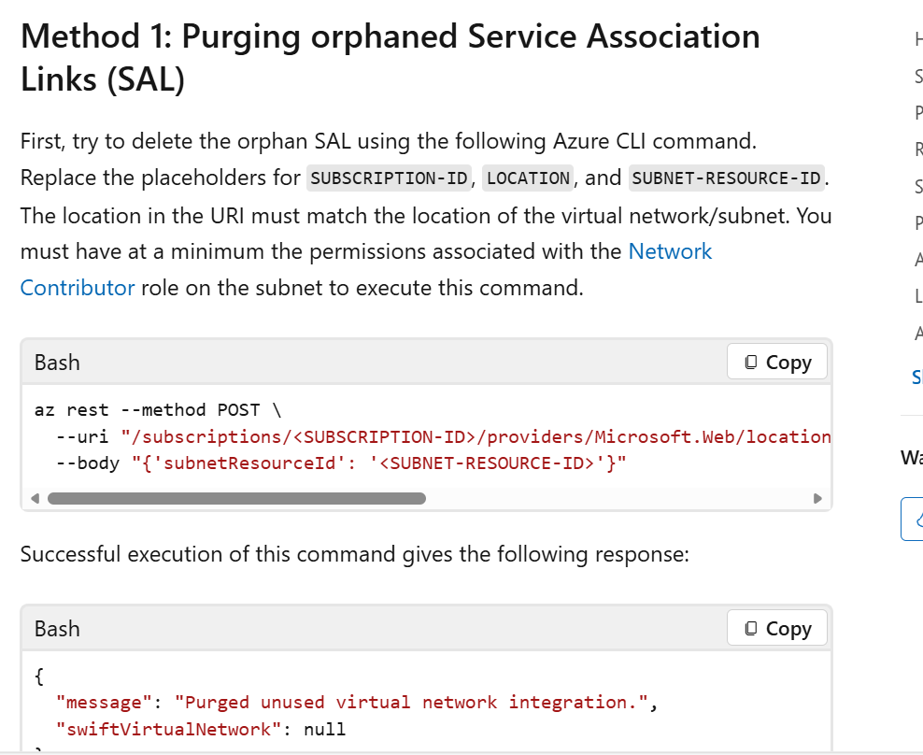923x755 pixels.
Task: Click the Purged unused virtual network message line
Action: (x=355, y=703)
